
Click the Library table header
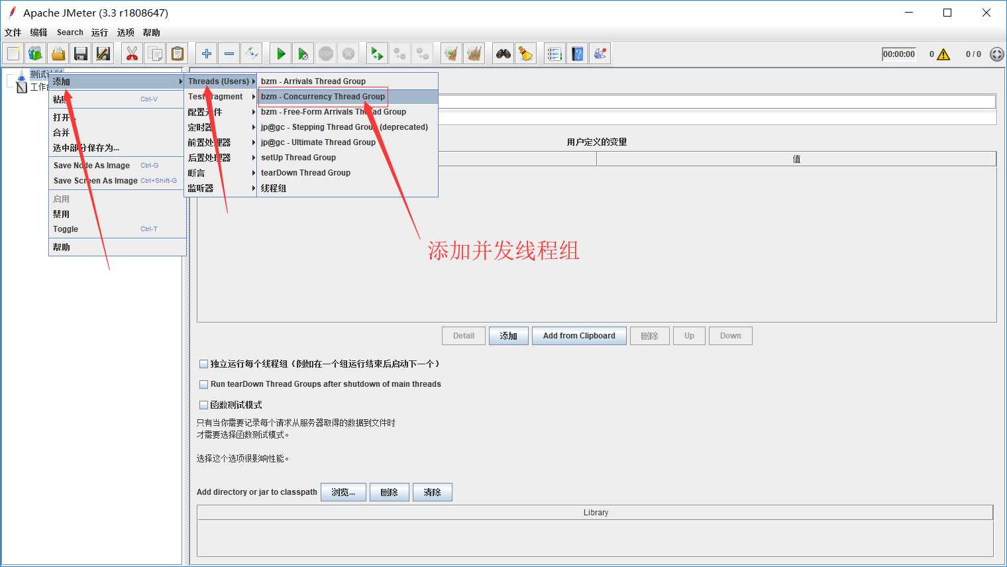click(595, 513)
